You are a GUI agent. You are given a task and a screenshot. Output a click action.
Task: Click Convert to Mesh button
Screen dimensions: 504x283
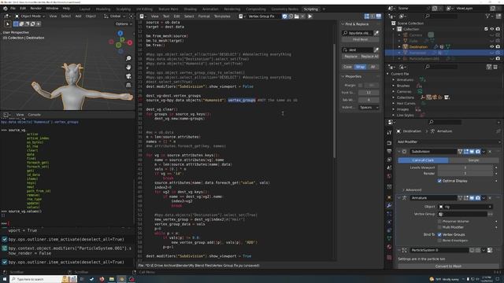pyautogui.click(x=448, y=266)
